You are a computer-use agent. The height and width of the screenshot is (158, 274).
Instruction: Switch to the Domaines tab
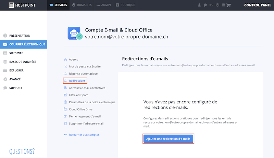point(82,5)
